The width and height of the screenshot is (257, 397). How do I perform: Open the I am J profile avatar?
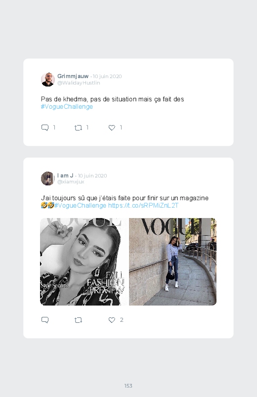(48, 178)
